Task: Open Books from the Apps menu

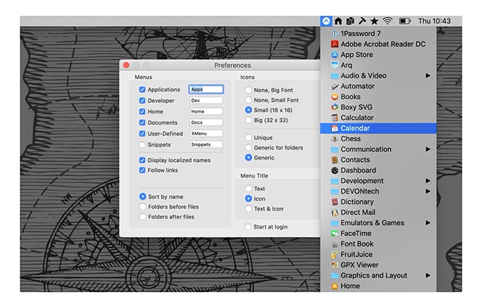Action: tap(378, 97)
